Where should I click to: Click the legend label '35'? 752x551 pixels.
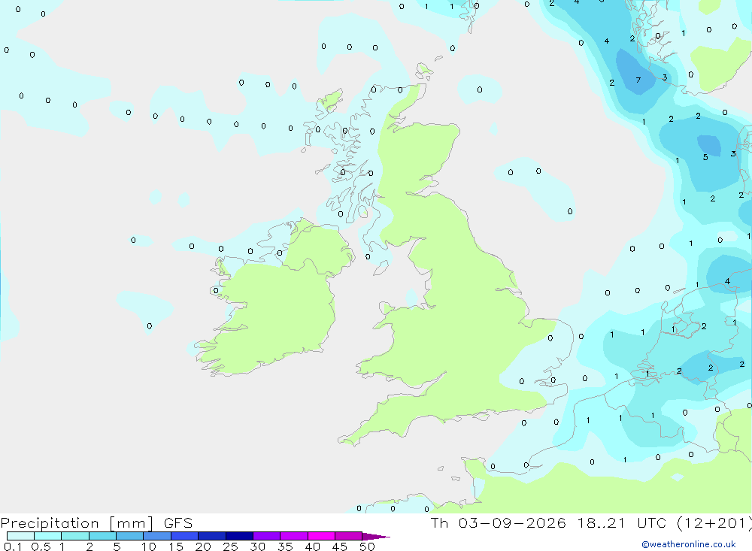pos(285,546)
